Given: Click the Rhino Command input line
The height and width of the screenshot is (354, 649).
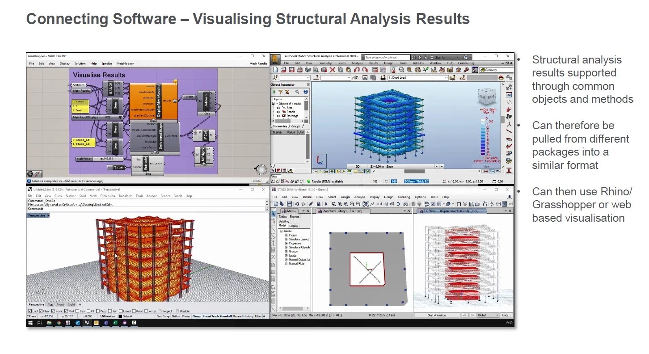Looking at the screenshot, I should click(x=147, y=209).
